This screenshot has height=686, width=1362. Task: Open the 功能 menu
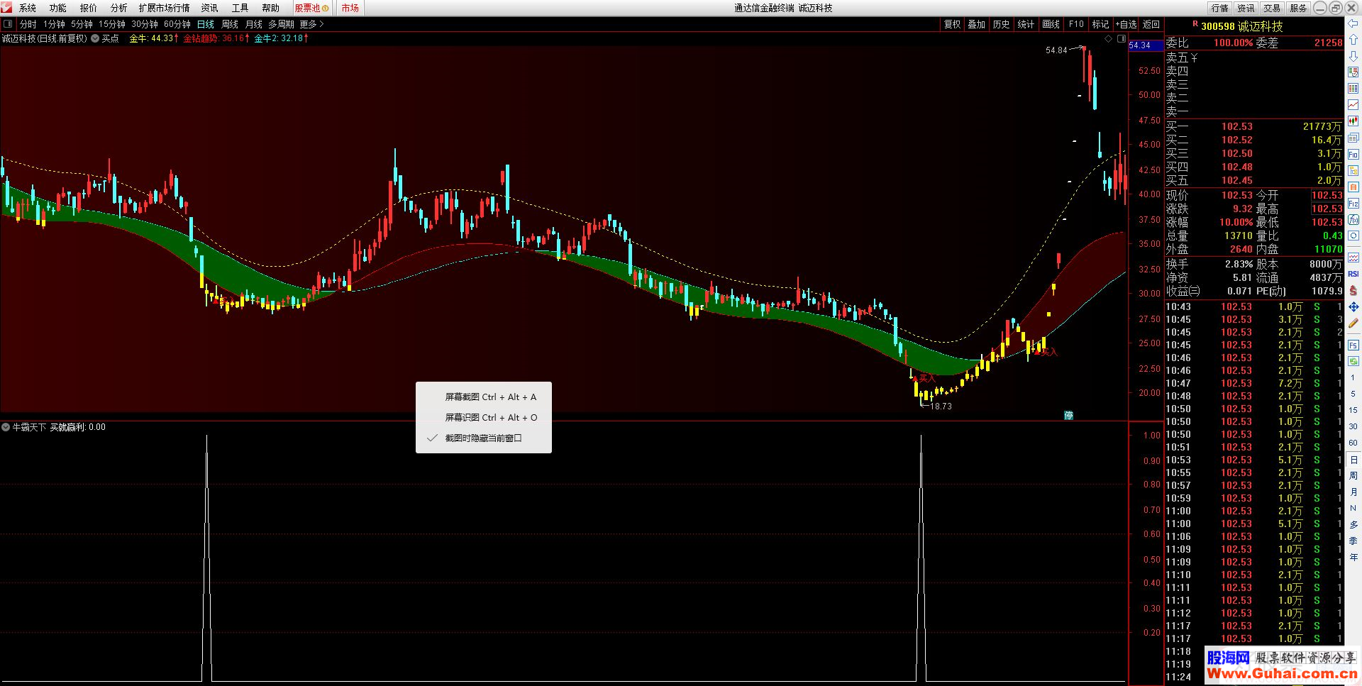tap(58, 8)
